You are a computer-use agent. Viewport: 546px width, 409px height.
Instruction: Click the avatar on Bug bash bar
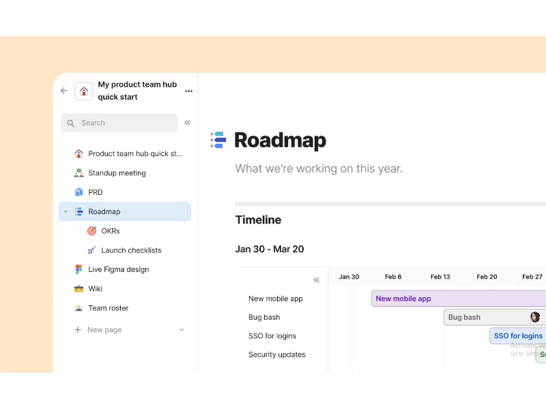pos(535,317)
